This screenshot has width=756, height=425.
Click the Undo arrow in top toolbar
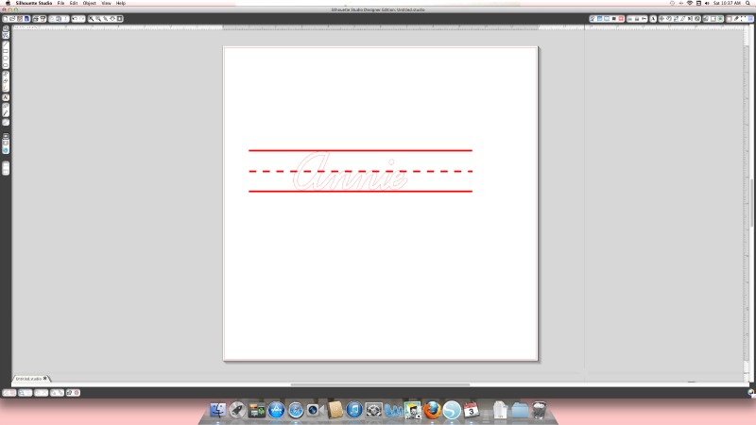pyautogui.click(x=75, y=18)
